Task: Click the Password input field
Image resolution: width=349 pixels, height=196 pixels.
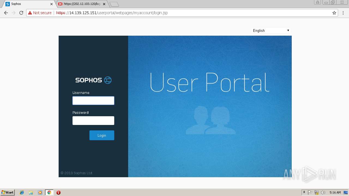Action: click(93, 121)
